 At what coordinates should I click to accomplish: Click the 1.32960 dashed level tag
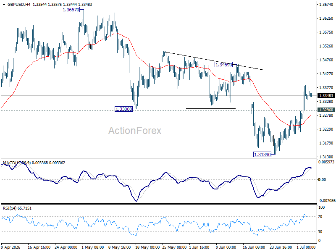[x=326, y=110]
